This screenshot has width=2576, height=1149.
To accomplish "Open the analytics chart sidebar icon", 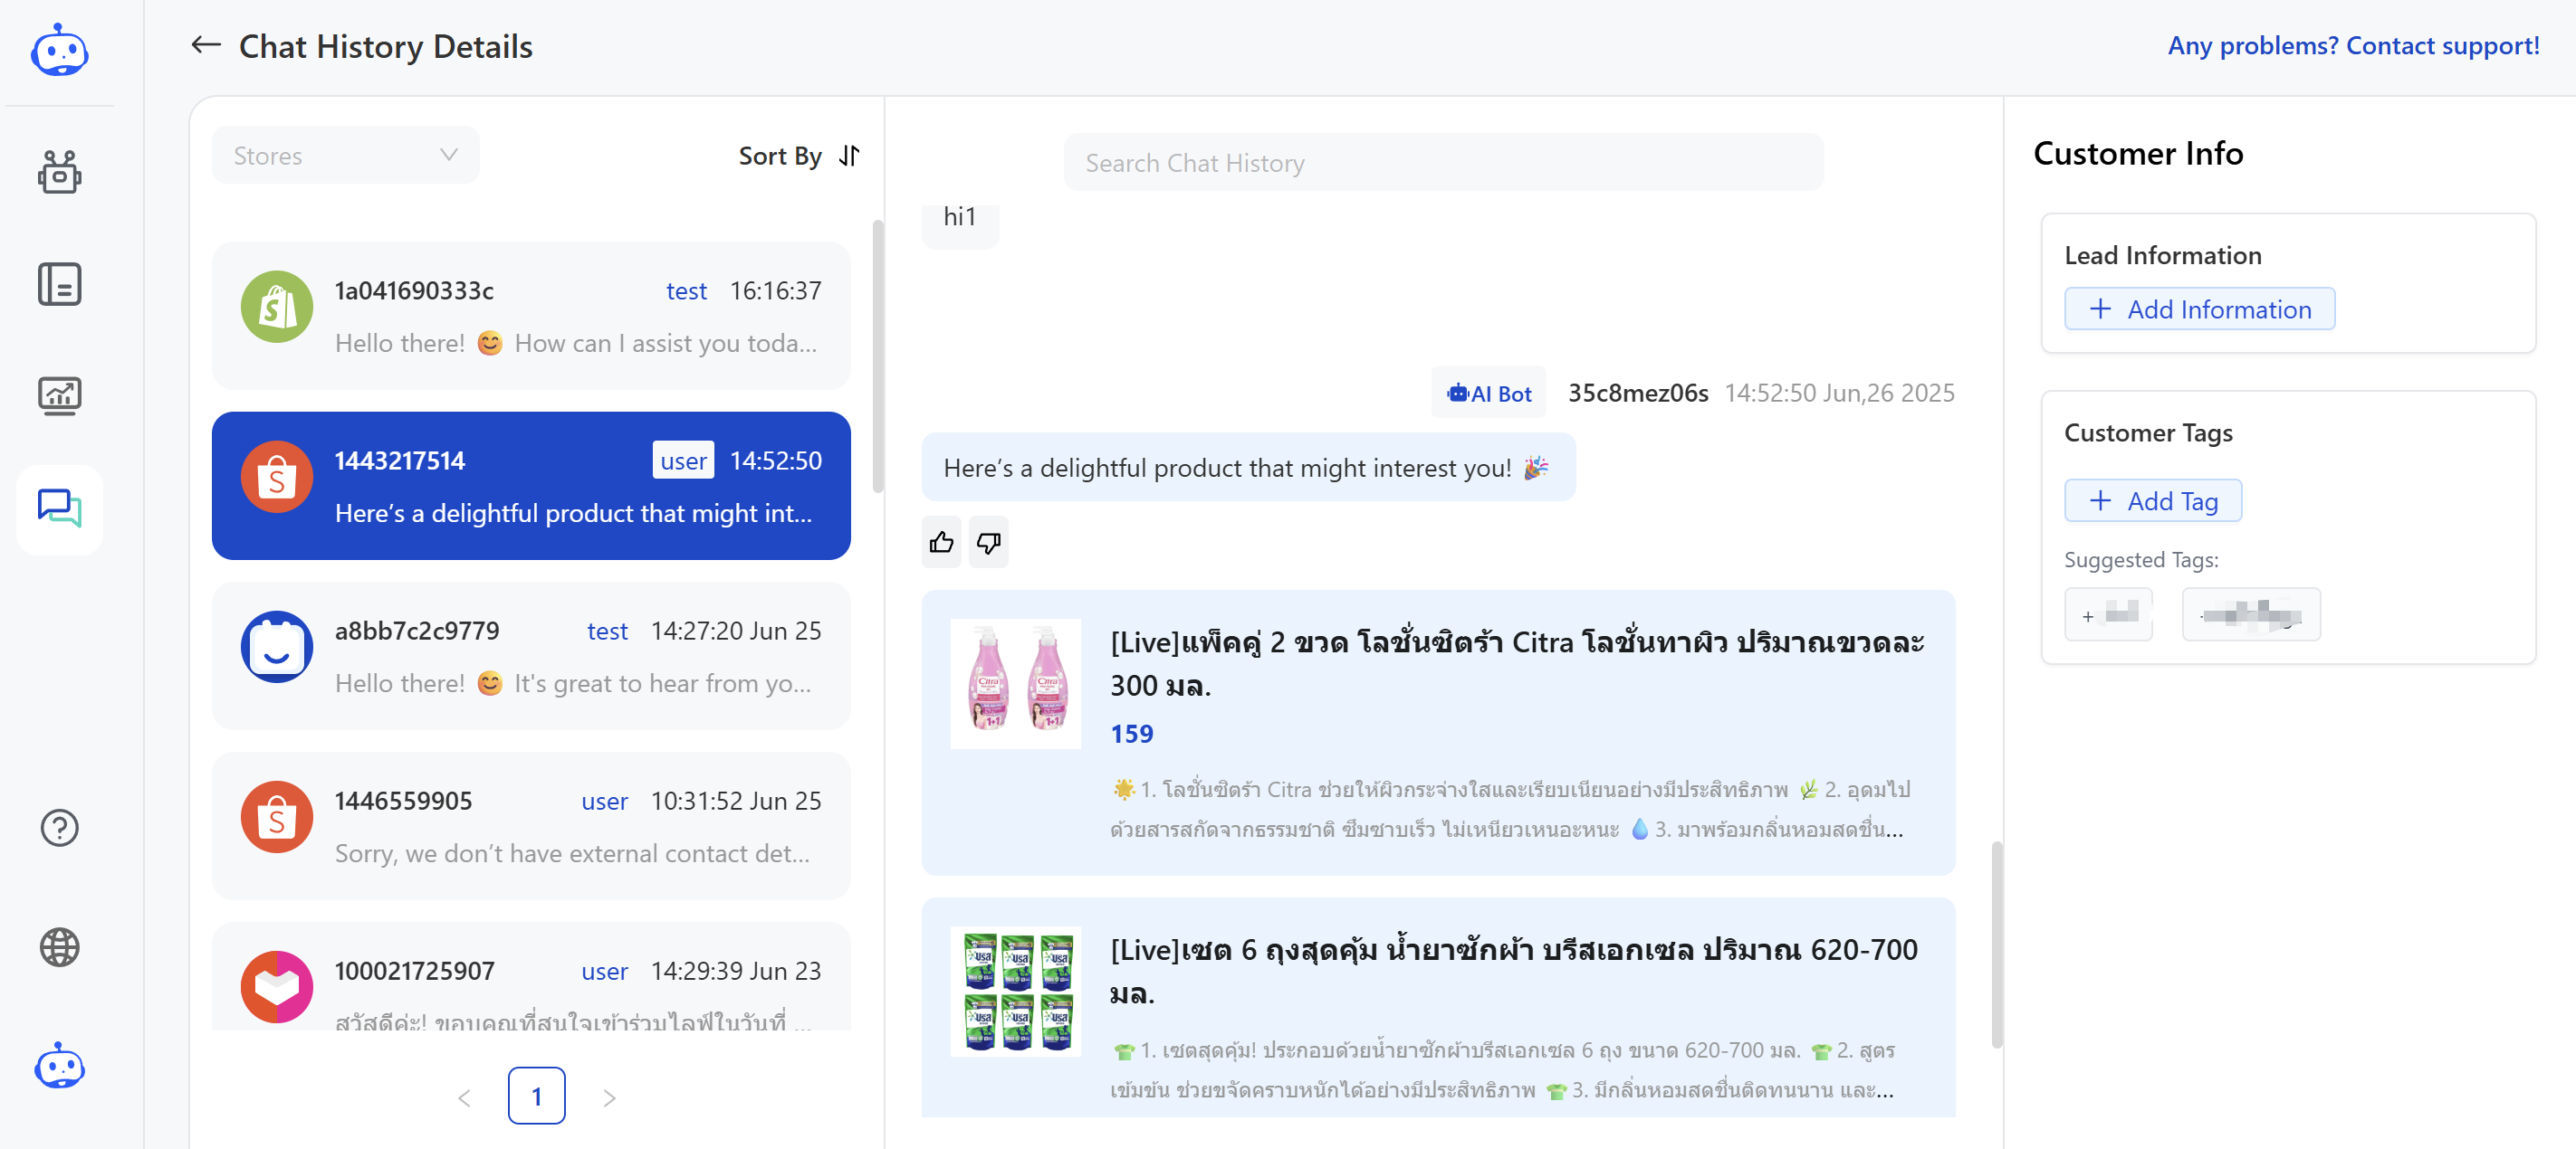I will coord(59,396).
